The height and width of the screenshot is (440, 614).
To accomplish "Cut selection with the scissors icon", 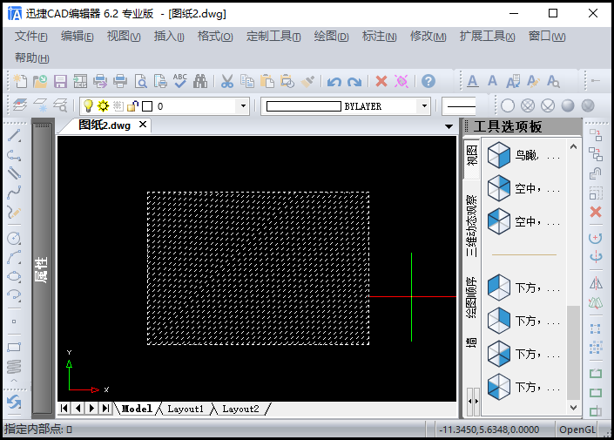I will tap(227, 81).
